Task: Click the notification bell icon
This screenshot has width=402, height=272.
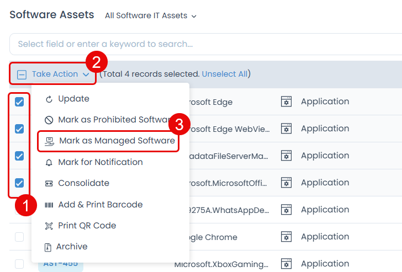Action: (x=49, y=162)
